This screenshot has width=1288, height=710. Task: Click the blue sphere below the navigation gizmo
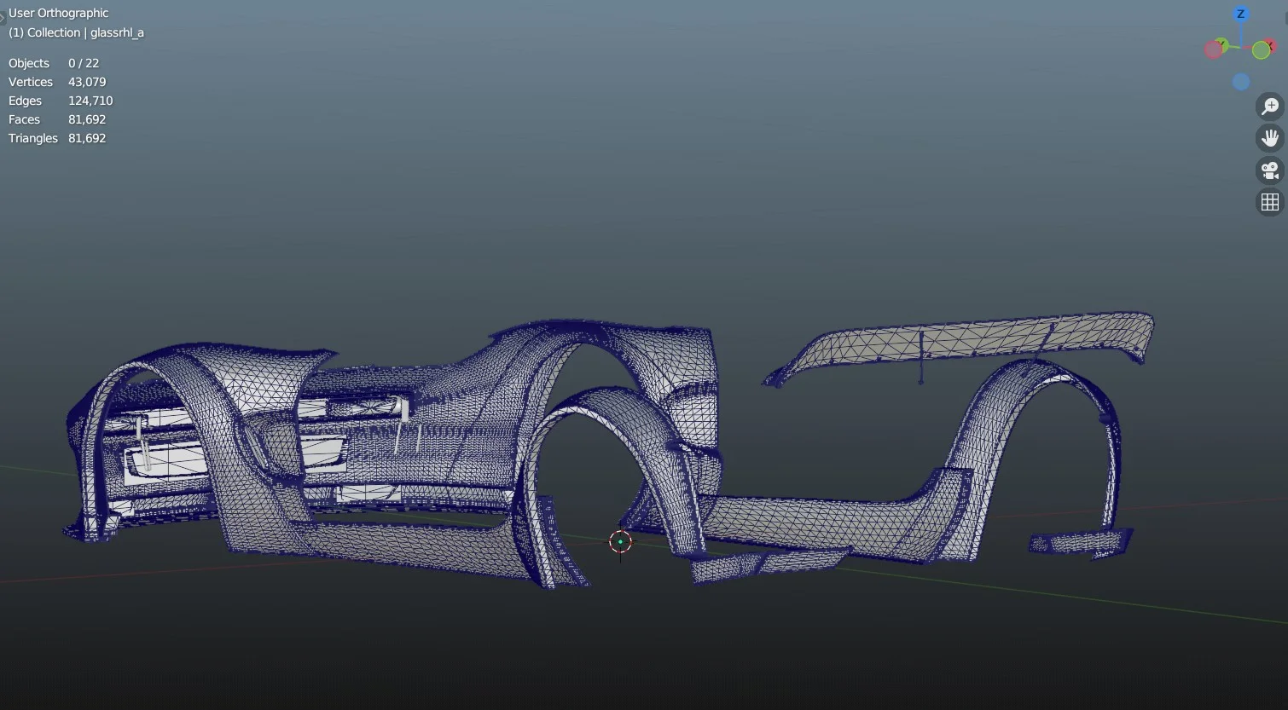click(x=1242, y=81)
